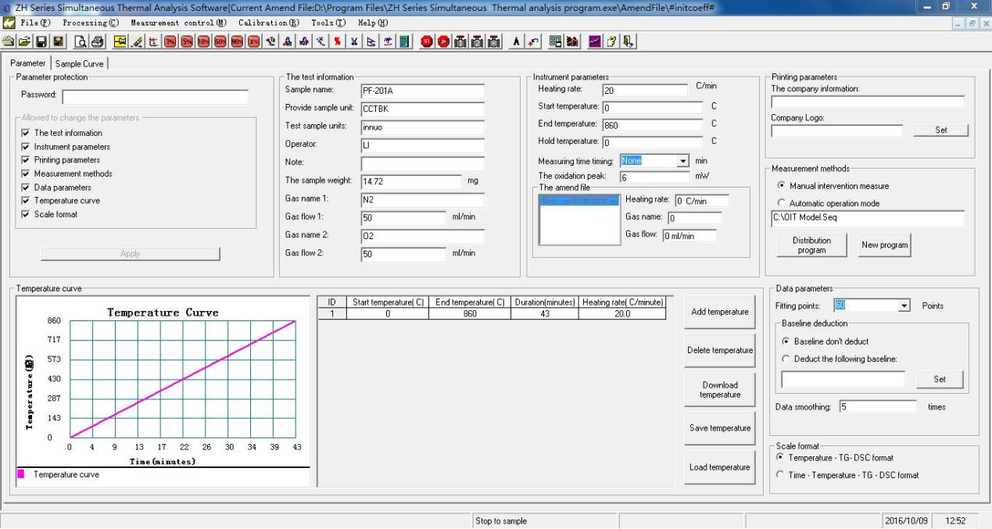The width and height of the screenshot is (992, 529).
Task: Choose Time - Temperature - TG - DSC format
Action: coord(779,475)
